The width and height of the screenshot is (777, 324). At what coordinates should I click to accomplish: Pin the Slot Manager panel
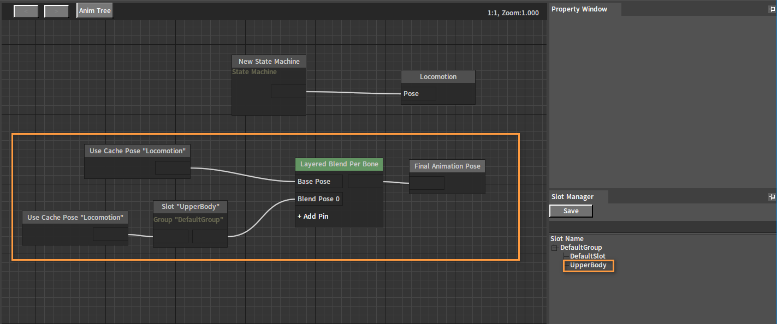click(772, 197)
